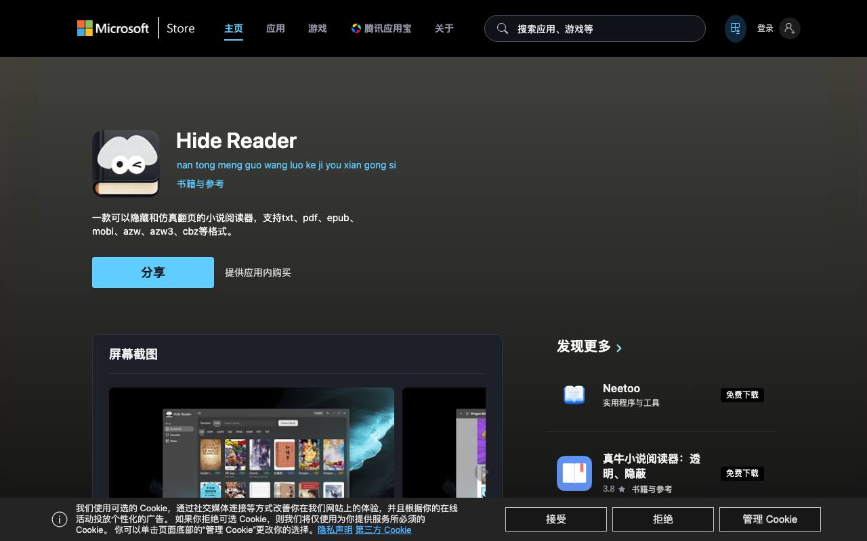The image size is (867, 541).
Task: Click the cookie notice info icon
Action: point(60,519)
